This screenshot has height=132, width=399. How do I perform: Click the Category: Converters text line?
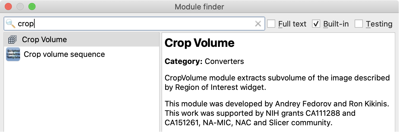(204, 61)
